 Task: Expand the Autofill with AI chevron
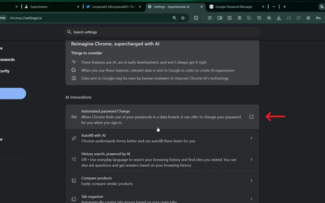click(251, 138)
